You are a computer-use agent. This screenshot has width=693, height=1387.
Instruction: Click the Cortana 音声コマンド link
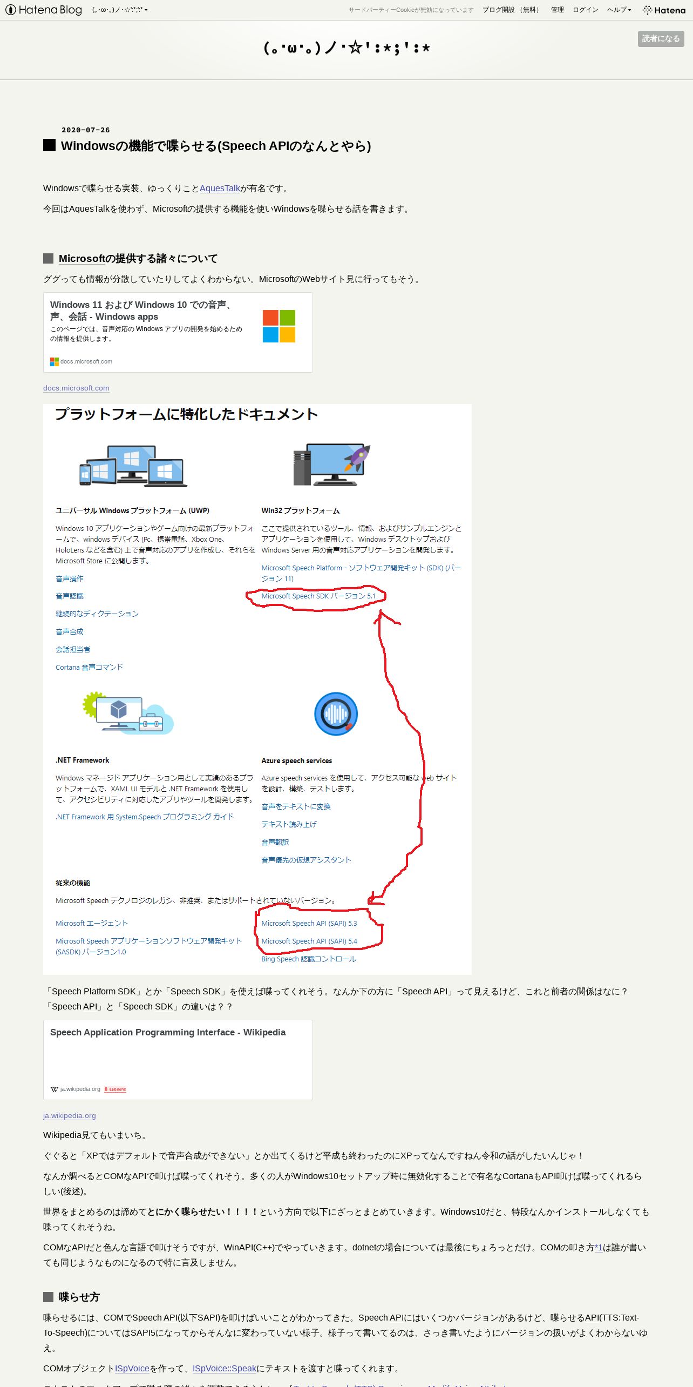click(89, 667)
